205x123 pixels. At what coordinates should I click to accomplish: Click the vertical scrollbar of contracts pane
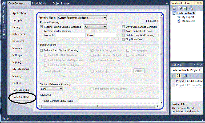(161, 54)
